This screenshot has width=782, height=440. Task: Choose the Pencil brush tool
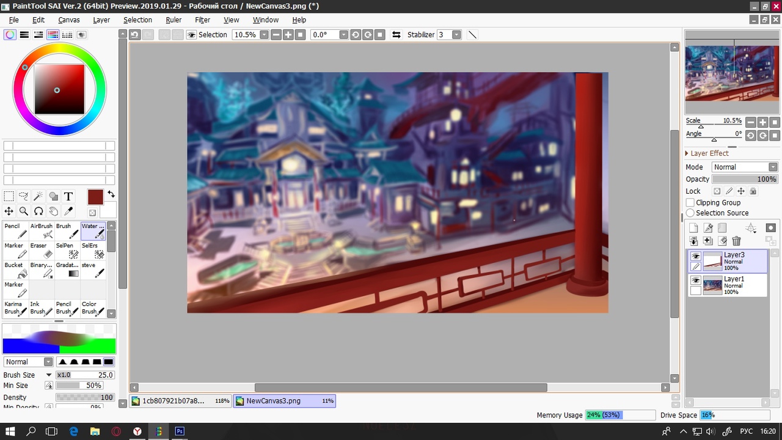[15, 231]
